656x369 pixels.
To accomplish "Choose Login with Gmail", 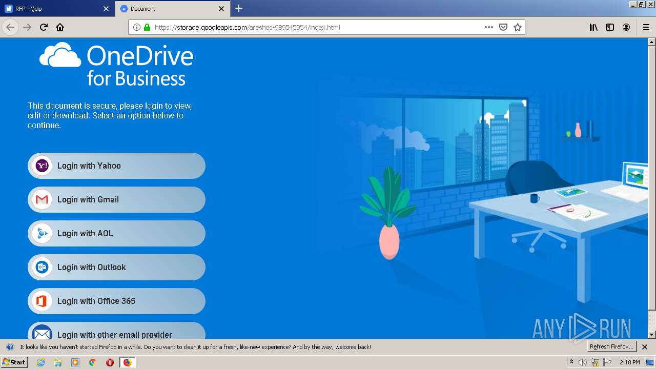I will tap(116, 200).
